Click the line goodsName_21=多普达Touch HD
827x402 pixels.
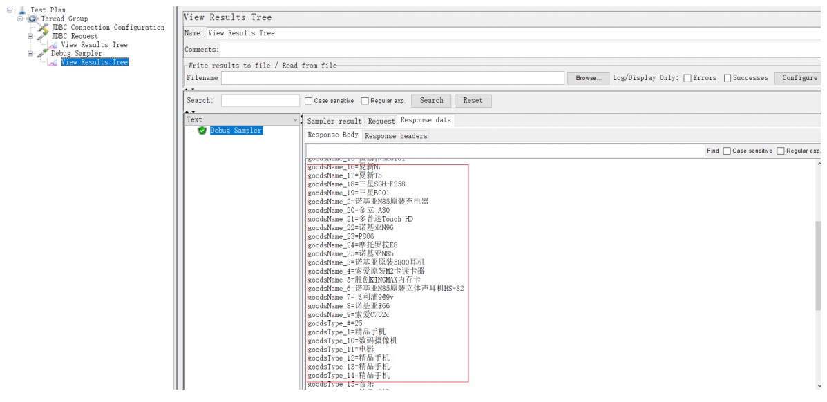click(x=360, y=219)
